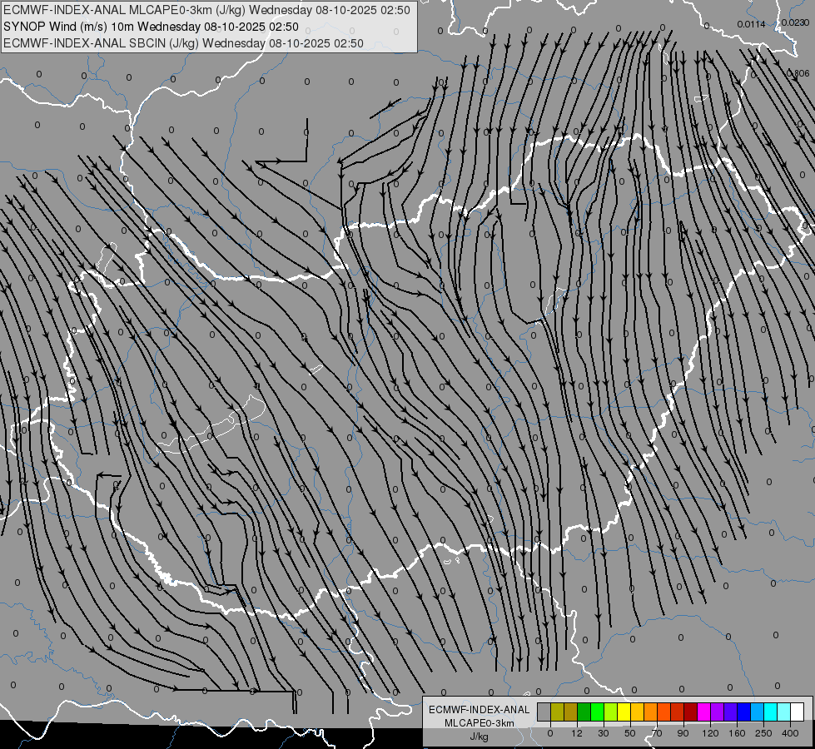The image size is (815, 749).
Task: Click the 0.806 grid value
Action: (798, 73)
